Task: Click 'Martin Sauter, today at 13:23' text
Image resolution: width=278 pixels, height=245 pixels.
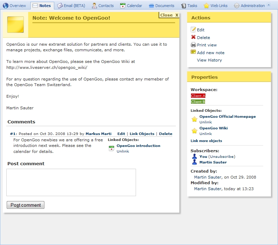Action: (x=224, y=189)
